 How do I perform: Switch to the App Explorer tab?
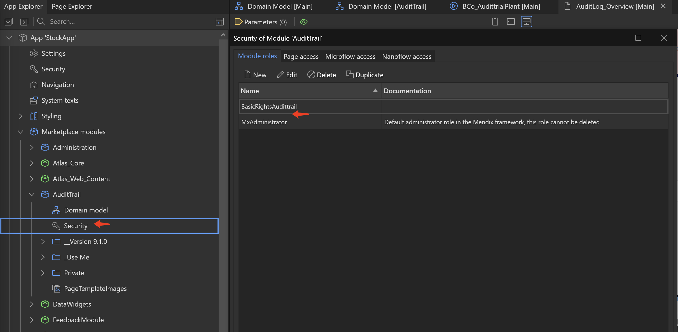(x=23, y=6)
